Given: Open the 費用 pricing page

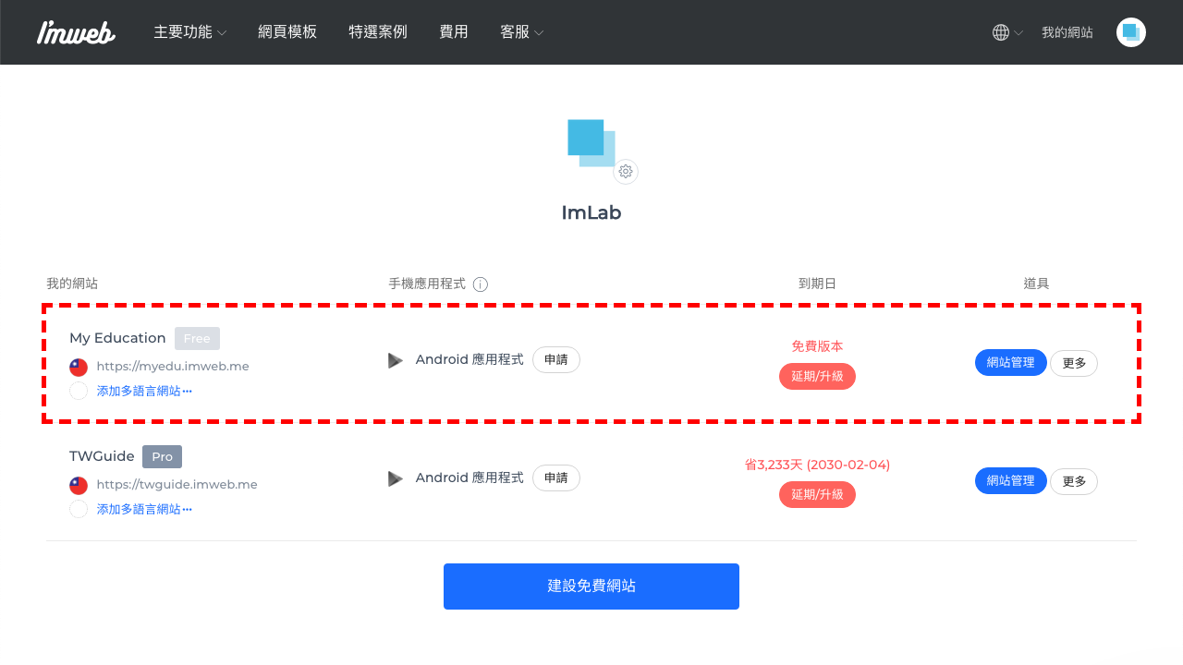Looking at the screenshot, I should point(454,32).
